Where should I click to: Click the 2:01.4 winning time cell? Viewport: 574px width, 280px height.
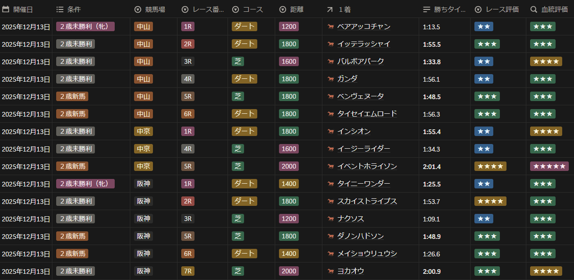pyautogui.click(x=432, y=167)
